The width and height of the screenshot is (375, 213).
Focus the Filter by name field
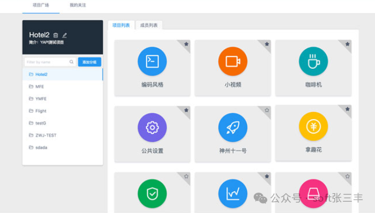click(x=50, y=62)
